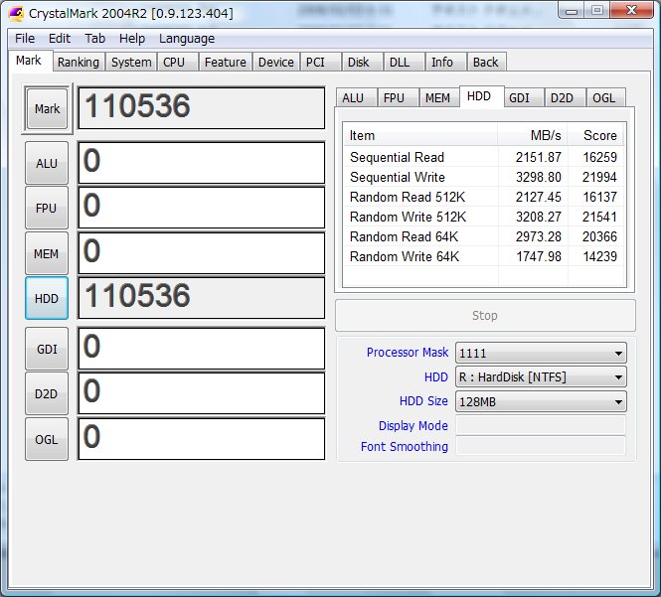Image resolution: width=661 pixels, height=597 pixels.
Task: Run the D2D benchmark button
Action: pyautogui.click(x=47, y=394)
